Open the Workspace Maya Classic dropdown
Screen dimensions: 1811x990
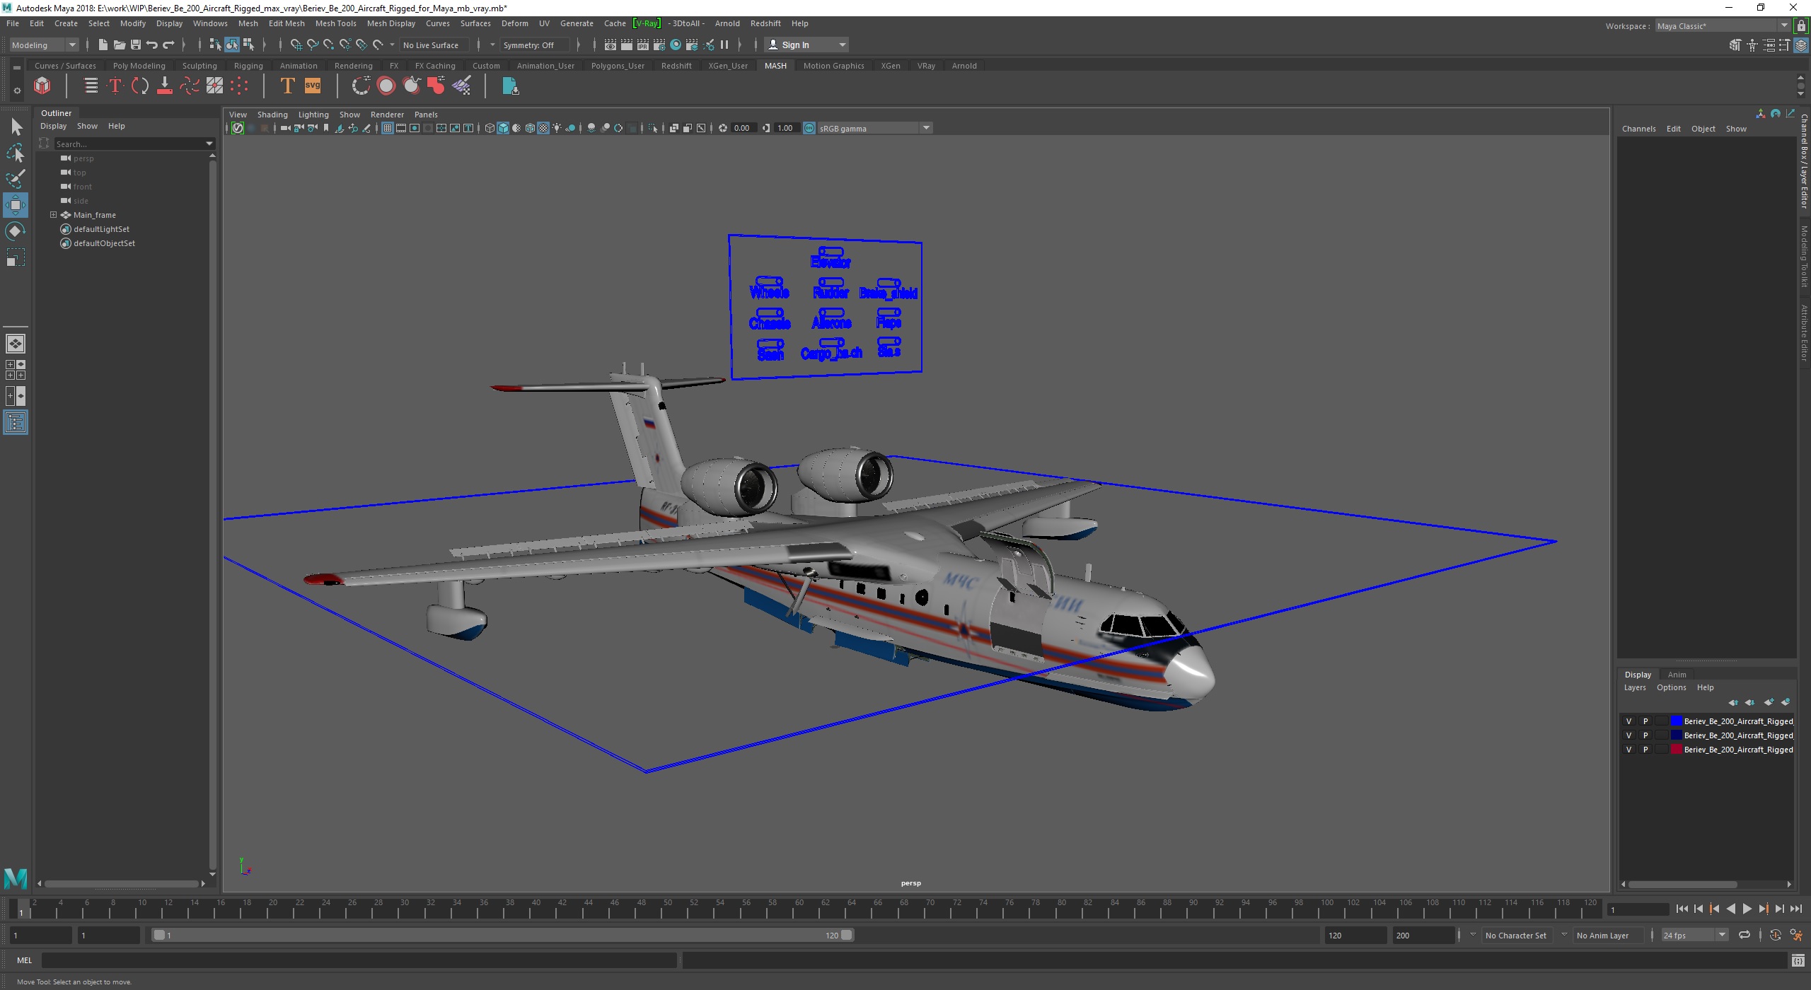tap(1723, 26)
